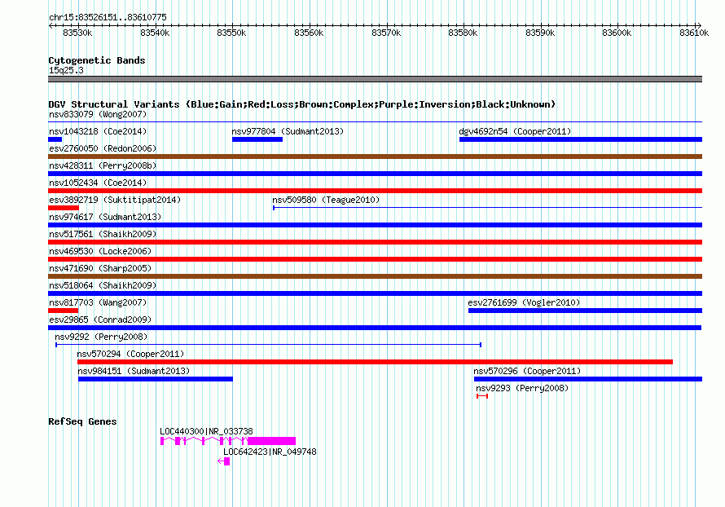725x507 pixels.
Task: Click the blue nsv428311 gain bar
Action: [375, 174]
